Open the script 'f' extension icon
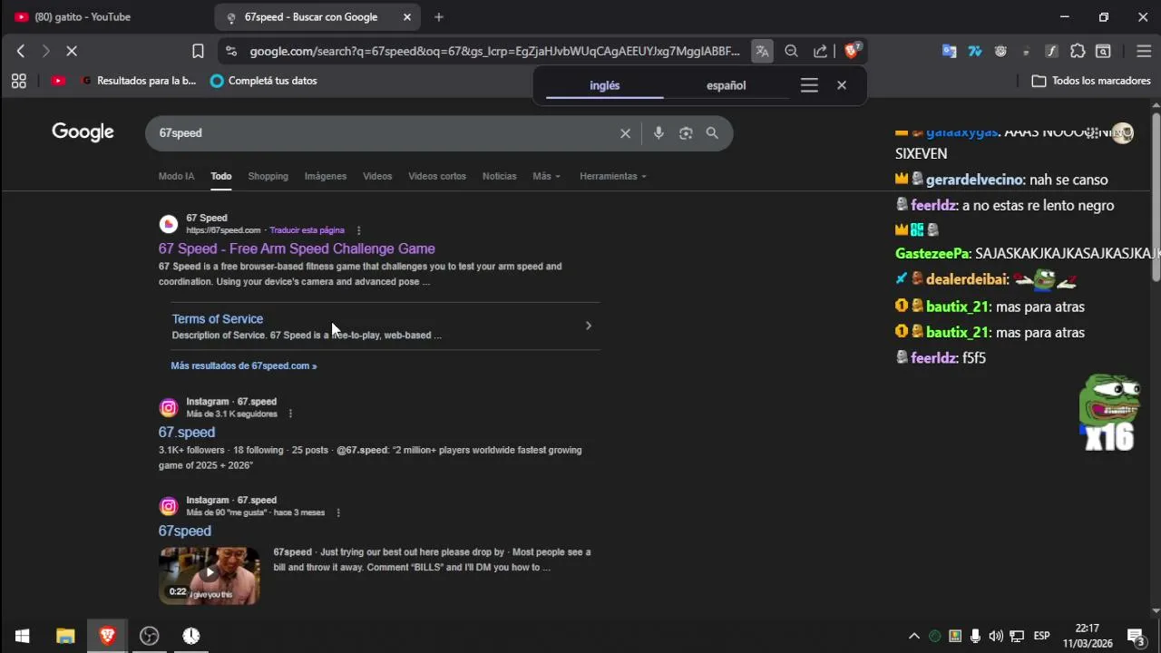This screenshot has width=1161, height=653. [x=1051, y=52]
